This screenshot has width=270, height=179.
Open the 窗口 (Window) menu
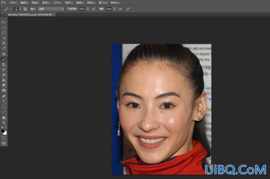[x=103, y=3]
